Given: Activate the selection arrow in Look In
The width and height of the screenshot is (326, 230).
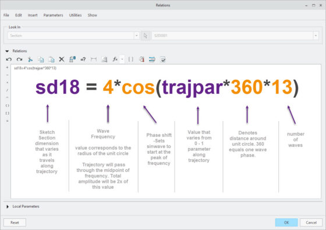Looking at the screenshot, I should (x=146, y=36).
